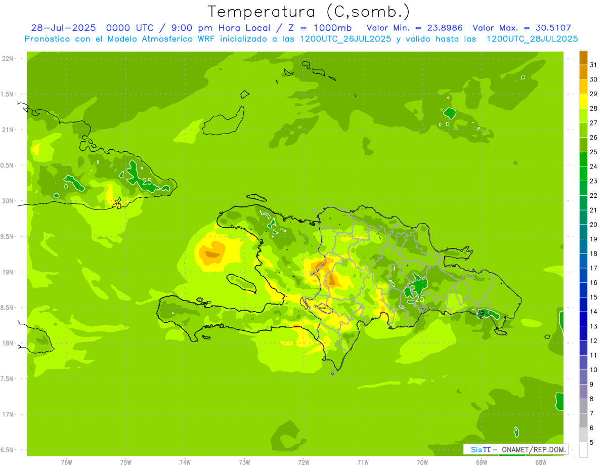Click the initialization time '1200UTC_26JUL2025'
This screenshot has width=607, height=469.
(345, 39)
